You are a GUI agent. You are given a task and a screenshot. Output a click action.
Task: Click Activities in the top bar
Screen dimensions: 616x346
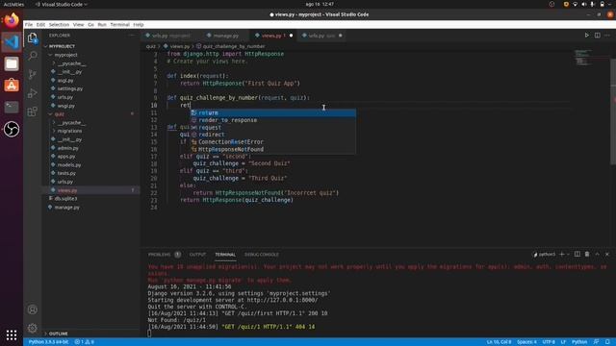pyautogui.click(x=13, y=4)
